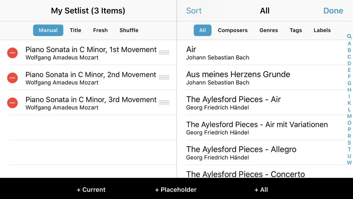The image size is (353, 199).
Task: Grab reorder handle of 3rd Movement row
Action: coord(164,103)
